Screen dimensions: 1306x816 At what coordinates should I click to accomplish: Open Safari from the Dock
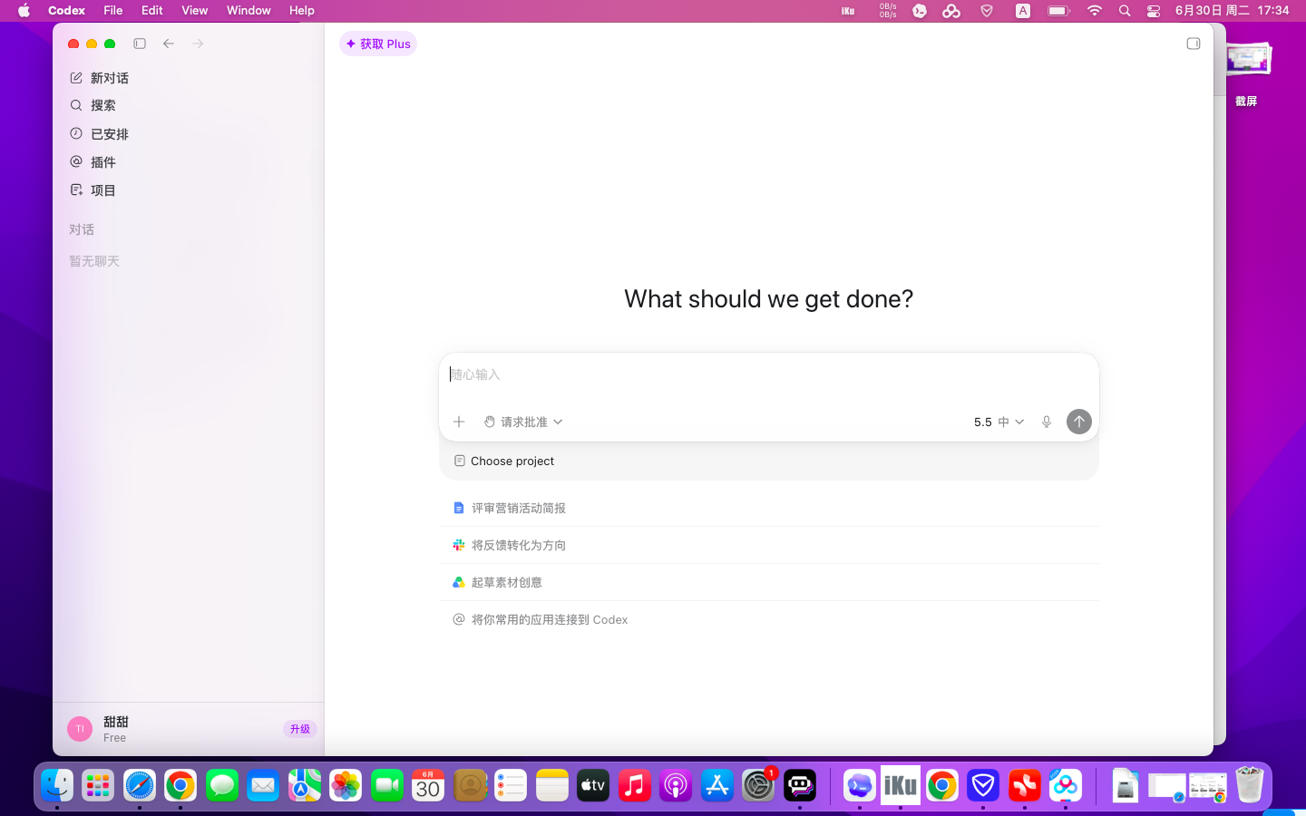tap(140, 785)
